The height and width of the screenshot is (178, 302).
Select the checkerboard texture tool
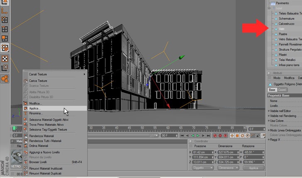(x=5, y=59)
